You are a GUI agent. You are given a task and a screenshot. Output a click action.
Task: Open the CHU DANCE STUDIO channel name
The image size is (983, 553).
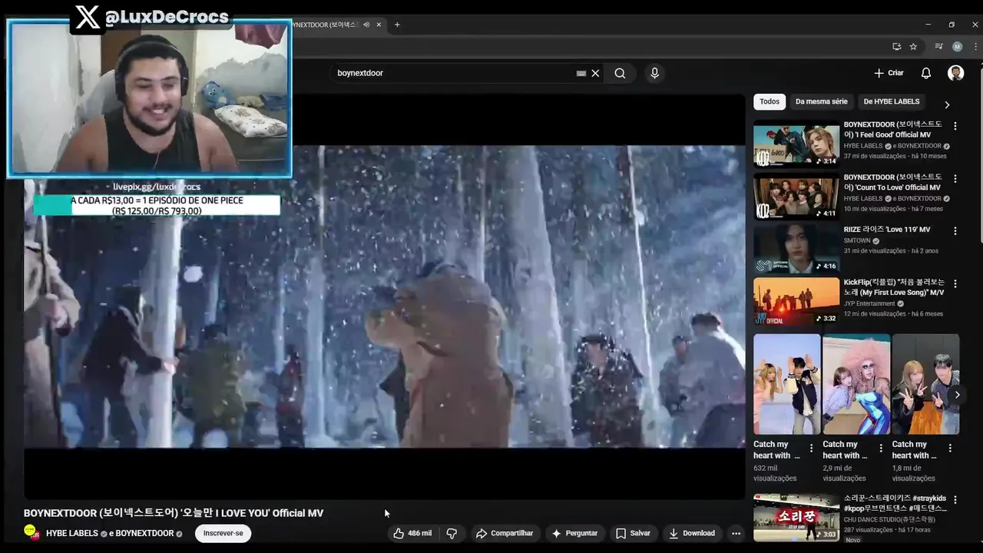(889, 519)
